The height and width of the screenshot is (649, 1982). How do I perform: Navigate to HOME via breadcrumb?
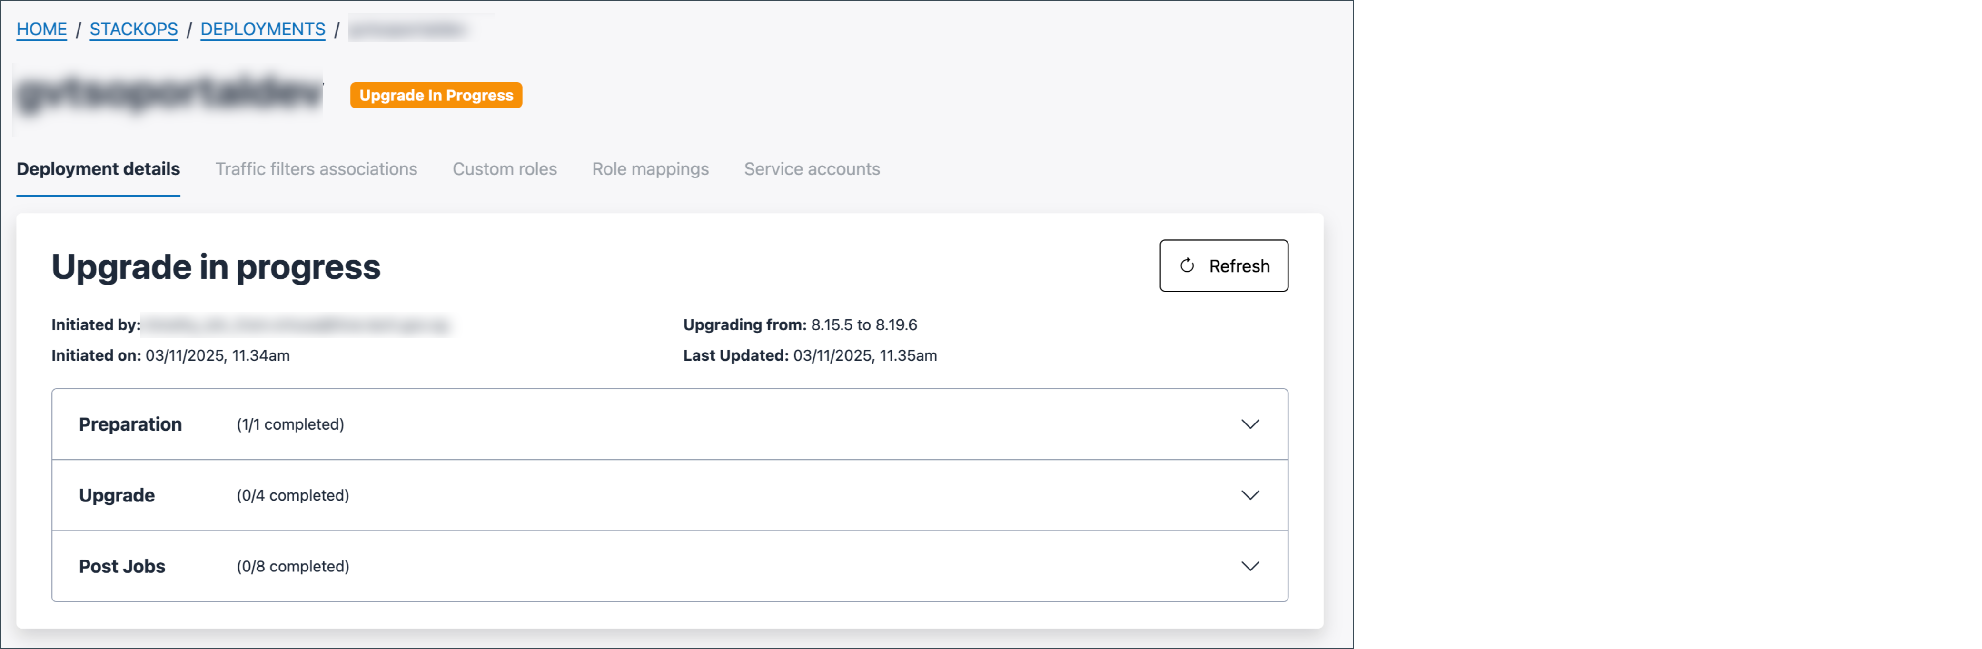click(41, 29)
